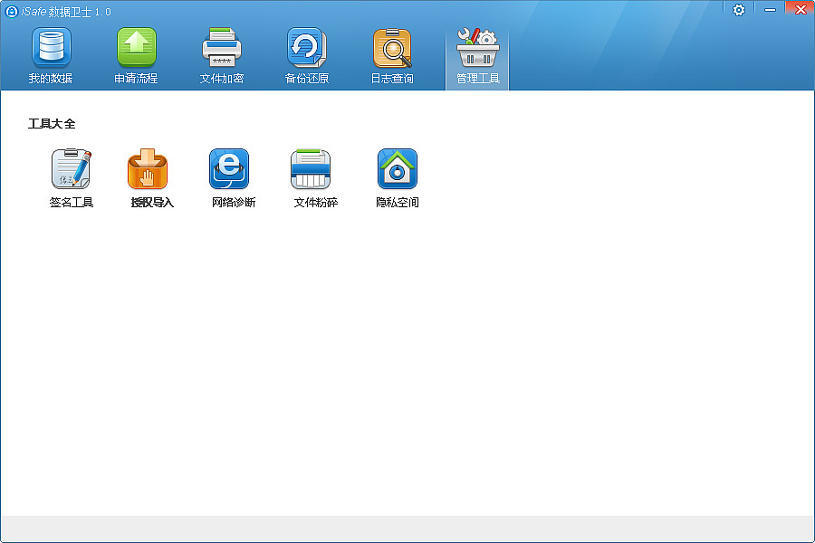This screenshot has width=815, height=543.
Task: Close the iSafe window
Action: 801,10
